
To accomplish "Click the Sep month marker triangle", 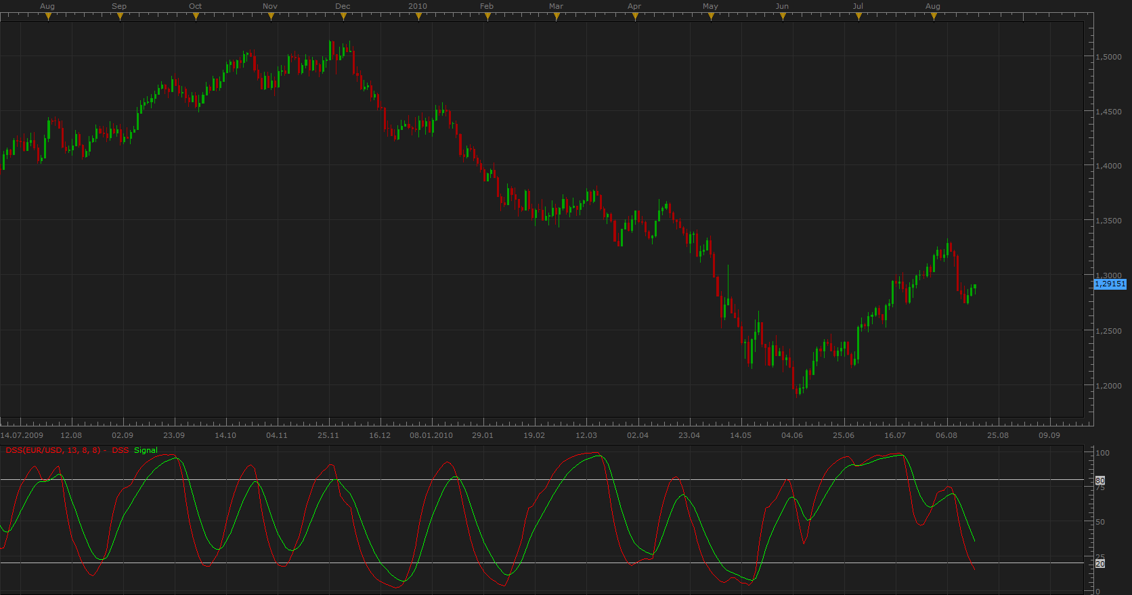I will (x=120, y=17).
